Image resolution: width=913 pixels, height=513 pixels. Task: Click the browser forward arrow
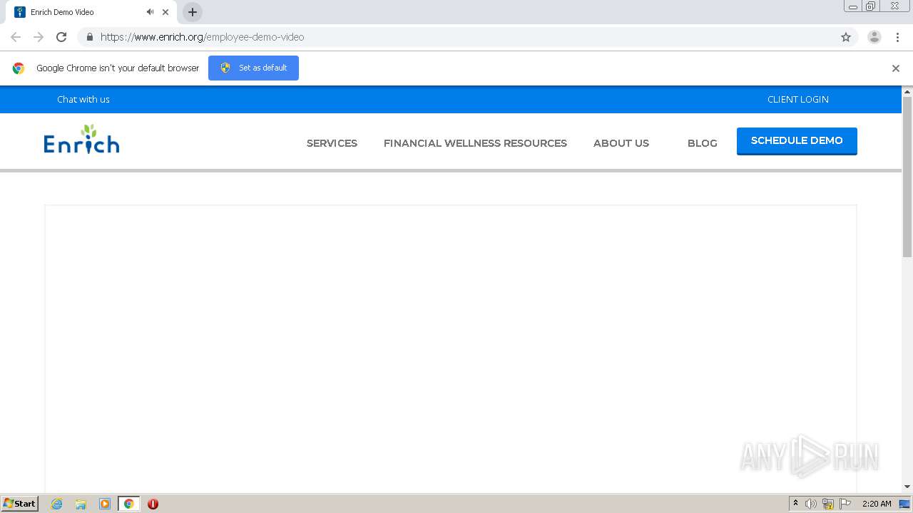[x=39, y=37]
